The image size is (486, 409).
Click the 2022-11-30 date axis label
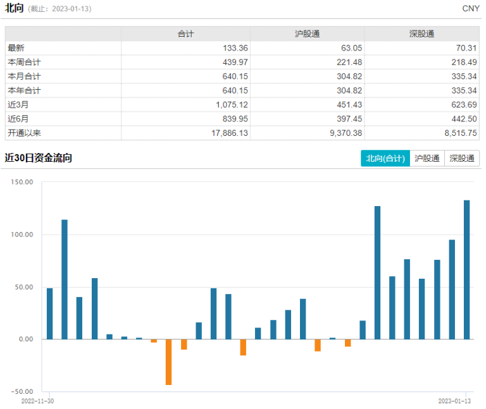(x=37, y=401)
